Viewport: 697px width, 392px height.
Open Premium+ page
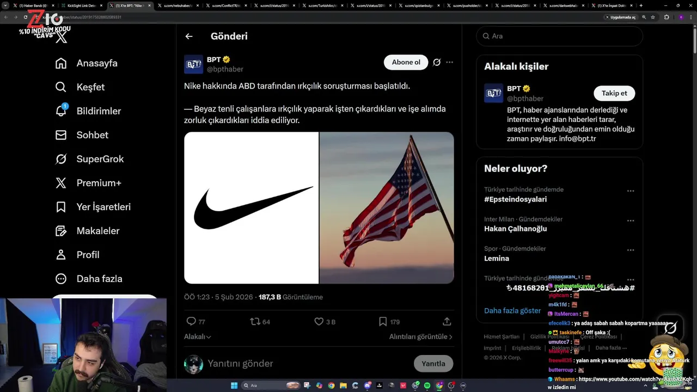[88, 183]
